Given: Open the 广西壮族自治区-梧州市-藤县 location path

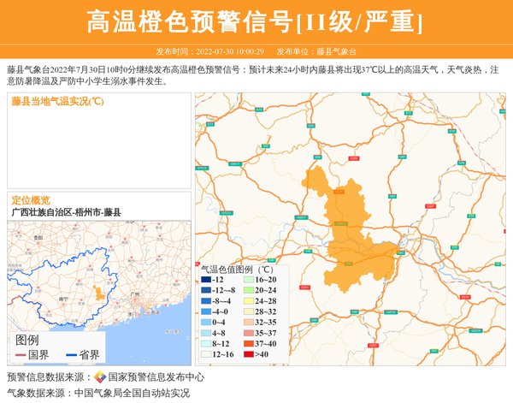Looking at the screenshot, I should (x=66, y=211).
